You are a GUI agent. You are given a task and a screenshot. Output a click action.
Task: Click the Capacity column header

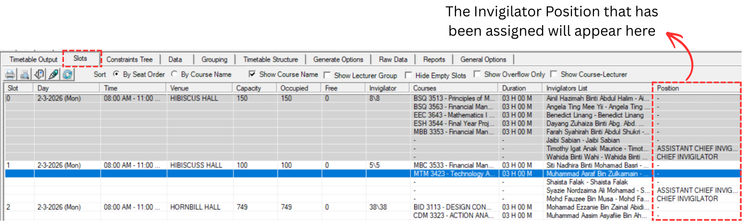click(255, 88)
